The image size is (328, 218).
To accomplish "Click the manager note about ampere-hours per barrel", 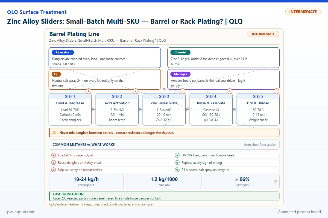I will 208,83.
